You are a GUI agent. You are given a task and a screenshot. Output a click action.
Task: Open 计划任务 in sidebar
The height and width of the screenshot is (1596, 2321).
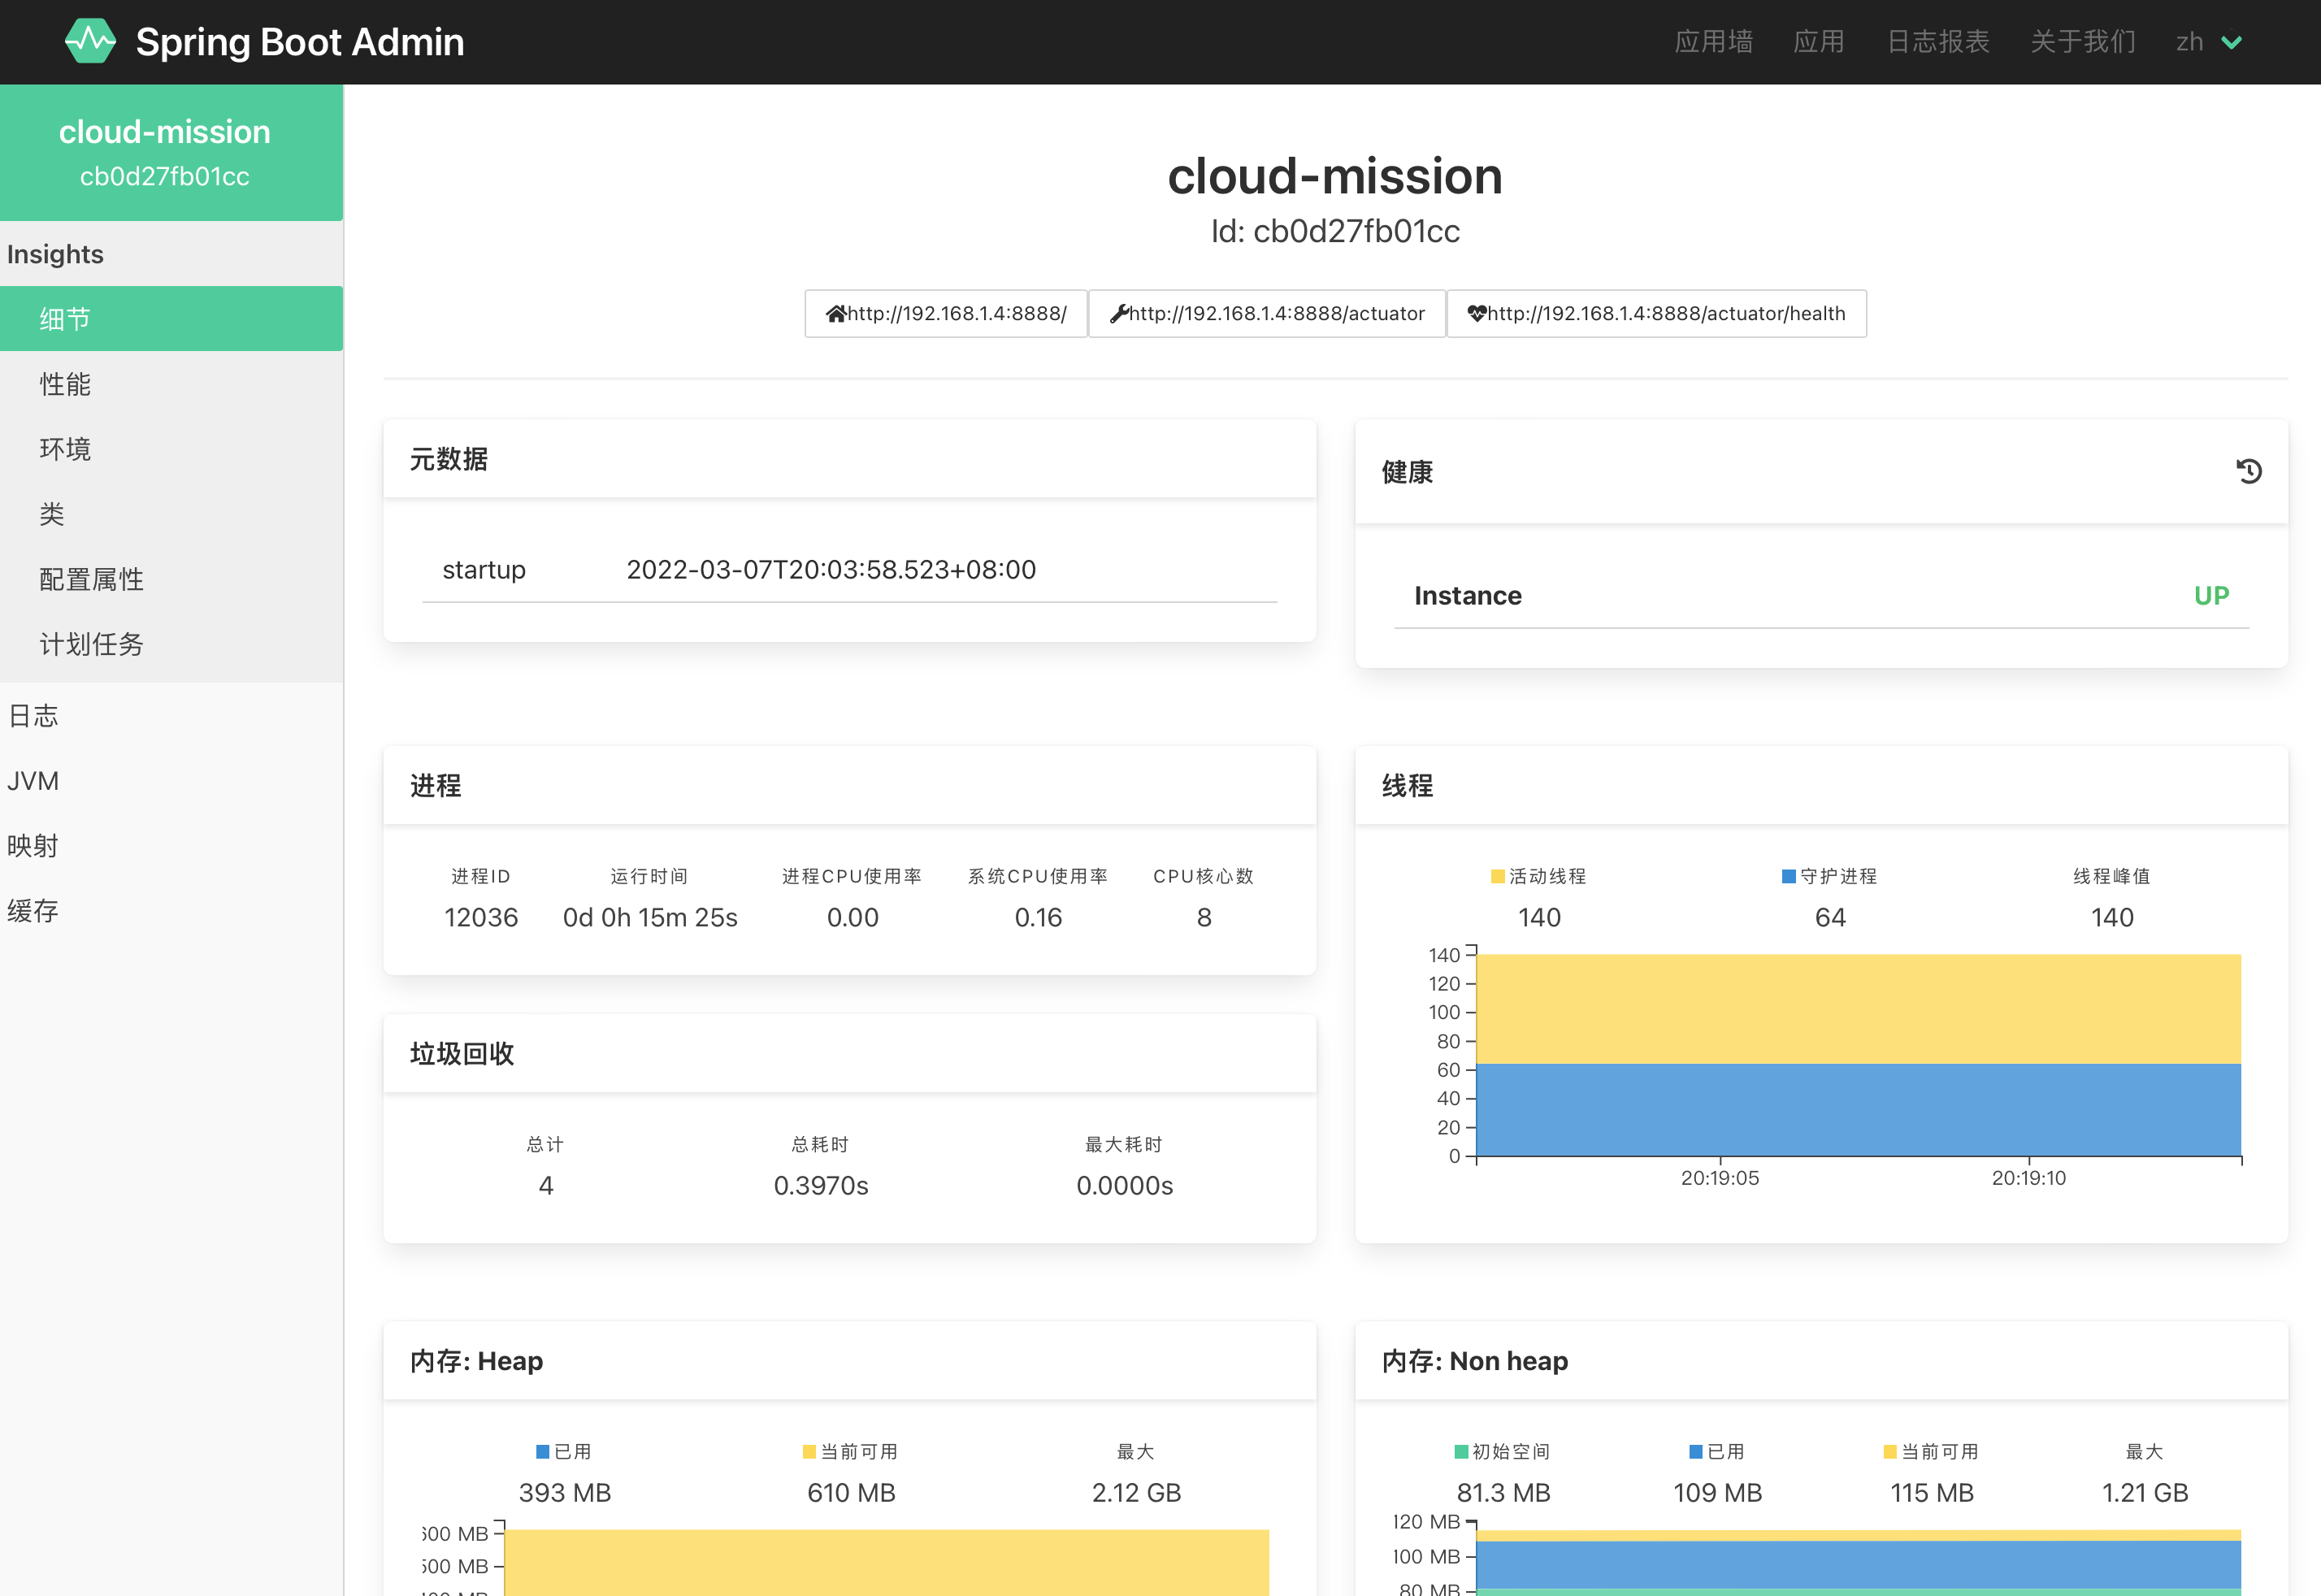91,644
